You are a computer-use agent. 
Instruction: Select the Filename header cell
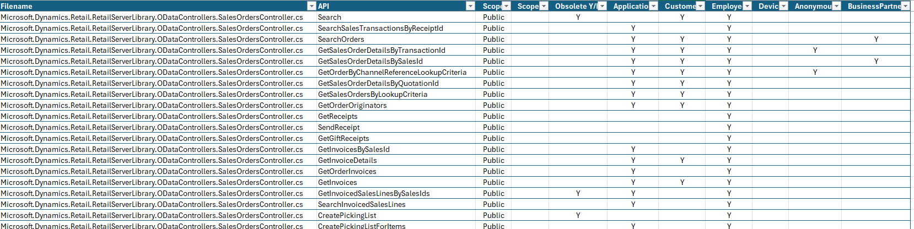[158, 6]
